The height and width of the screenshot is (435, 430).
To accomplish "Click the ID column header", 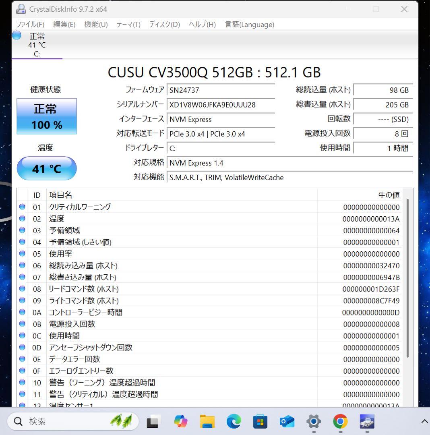I will coord(37,195).
